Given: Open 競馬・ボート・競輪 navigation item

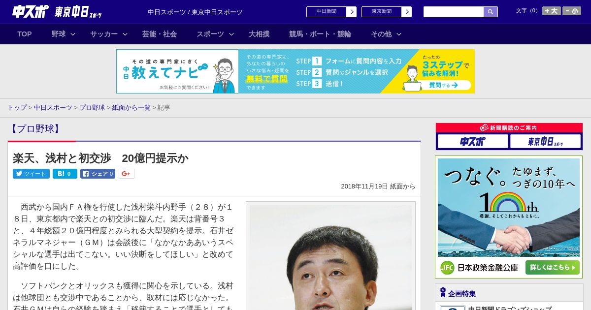Looking at the screenshot, I should (x=320, y=34).
